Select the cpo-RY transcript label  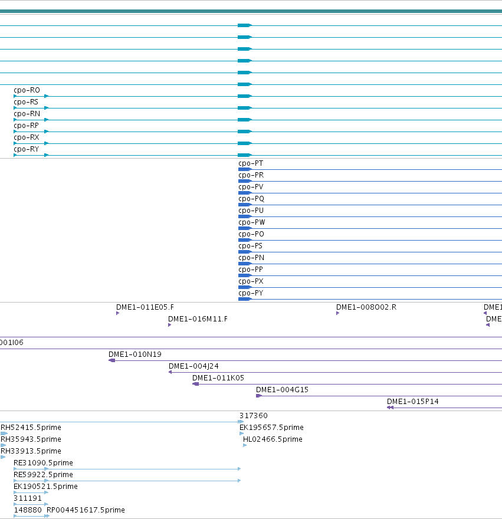tap(26, 149)
